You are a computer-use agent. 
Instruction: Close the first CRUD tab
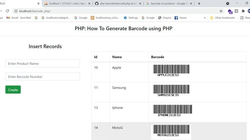pos(38,3)
